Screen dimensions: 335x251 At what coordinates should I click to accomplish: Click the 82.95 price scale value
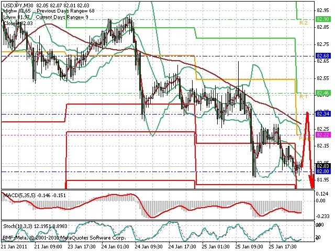click(x=323, y=10)
